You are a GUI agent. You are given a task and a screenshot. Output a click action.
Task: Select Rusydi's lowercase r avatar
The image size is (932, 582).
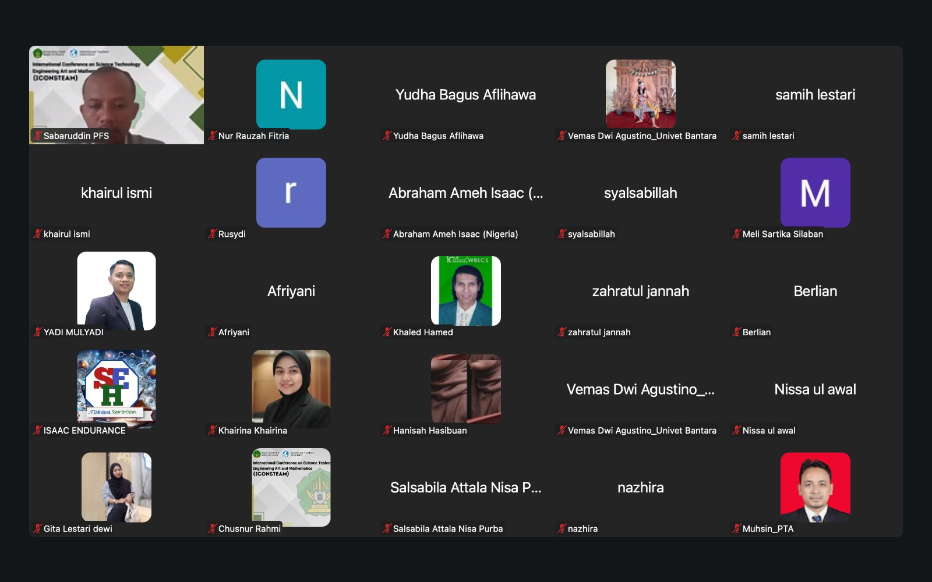pyautogui.click(x=291, y=193)
